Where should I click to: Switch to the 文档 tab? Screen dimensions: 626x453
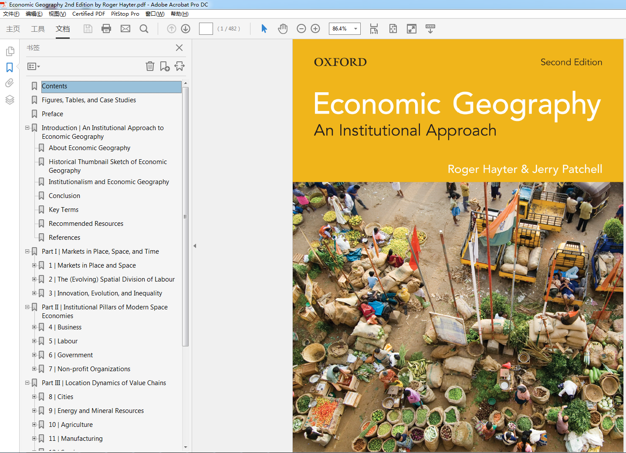pos(63,29)
